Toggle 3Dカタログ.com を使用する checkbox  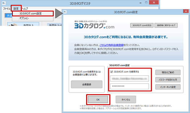tap(111, 72)
